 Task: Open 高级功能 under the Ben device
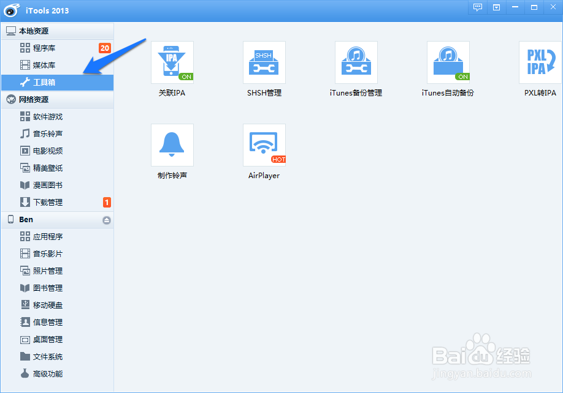[58, 374]
